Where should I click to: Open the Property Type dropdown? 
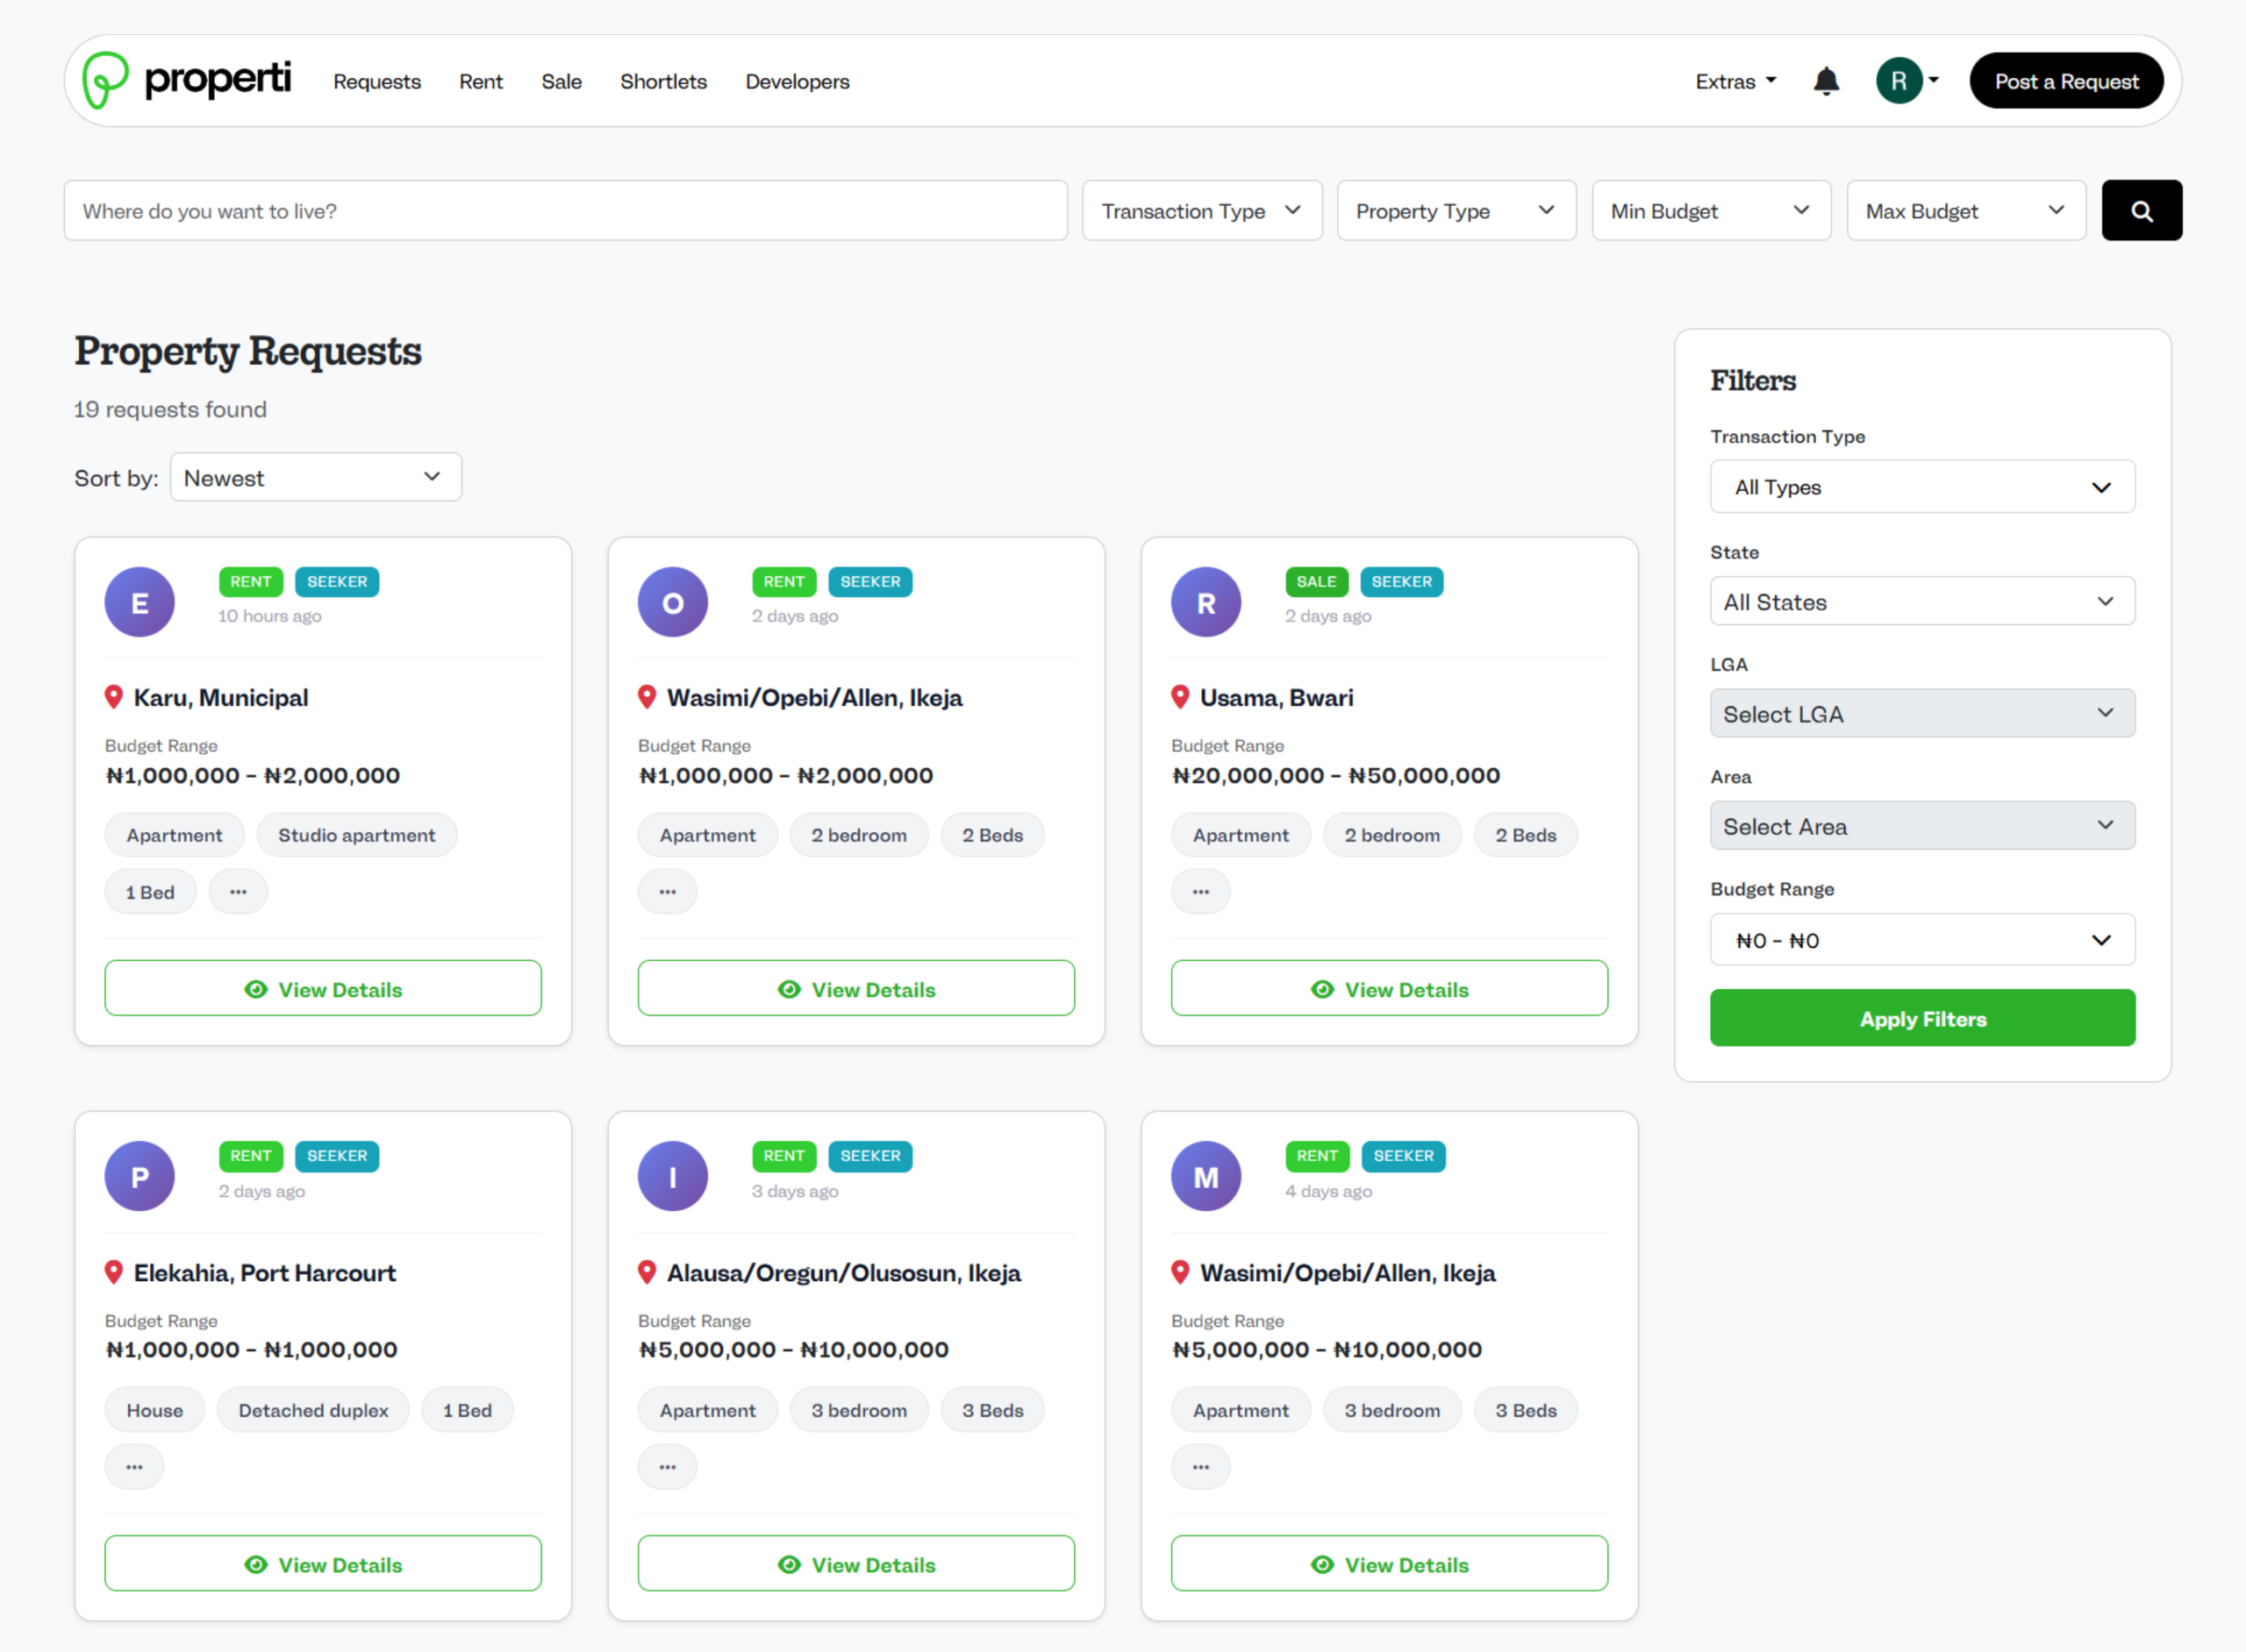(x=1456, y=211)
